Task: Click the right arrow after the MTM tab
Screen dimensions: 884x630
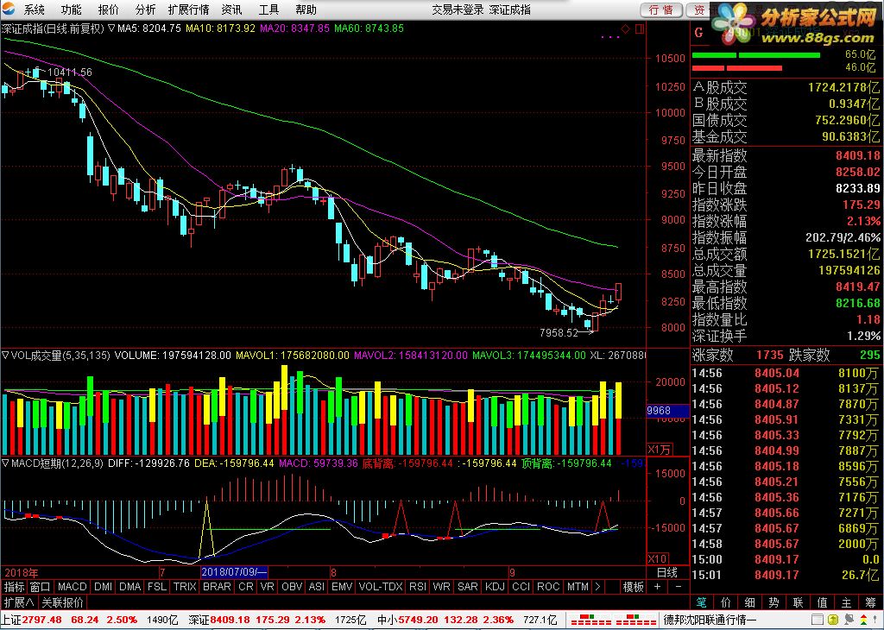Action: pyautogui.click(x=597, y=587)
